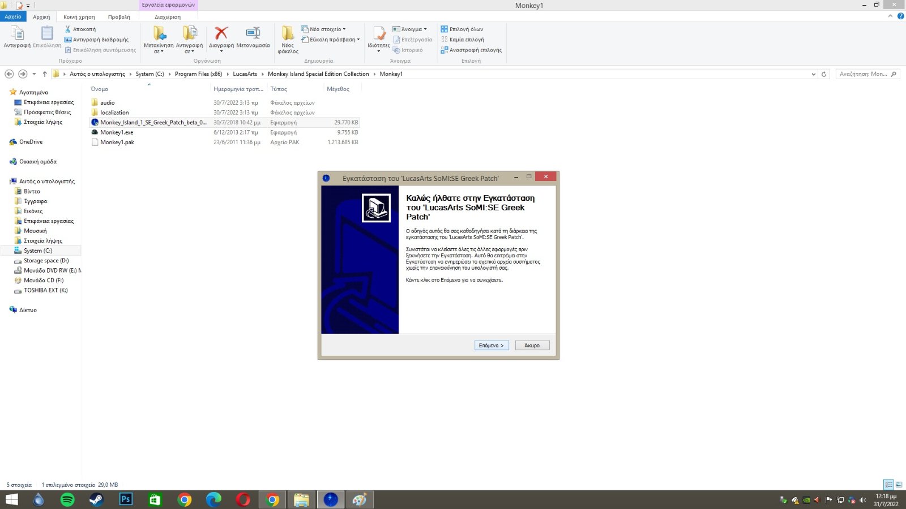This screenshot has width=906, height=509.
Task: Click the search box Αναζήτηση: Mon...
Action: (x=868, y=74)
